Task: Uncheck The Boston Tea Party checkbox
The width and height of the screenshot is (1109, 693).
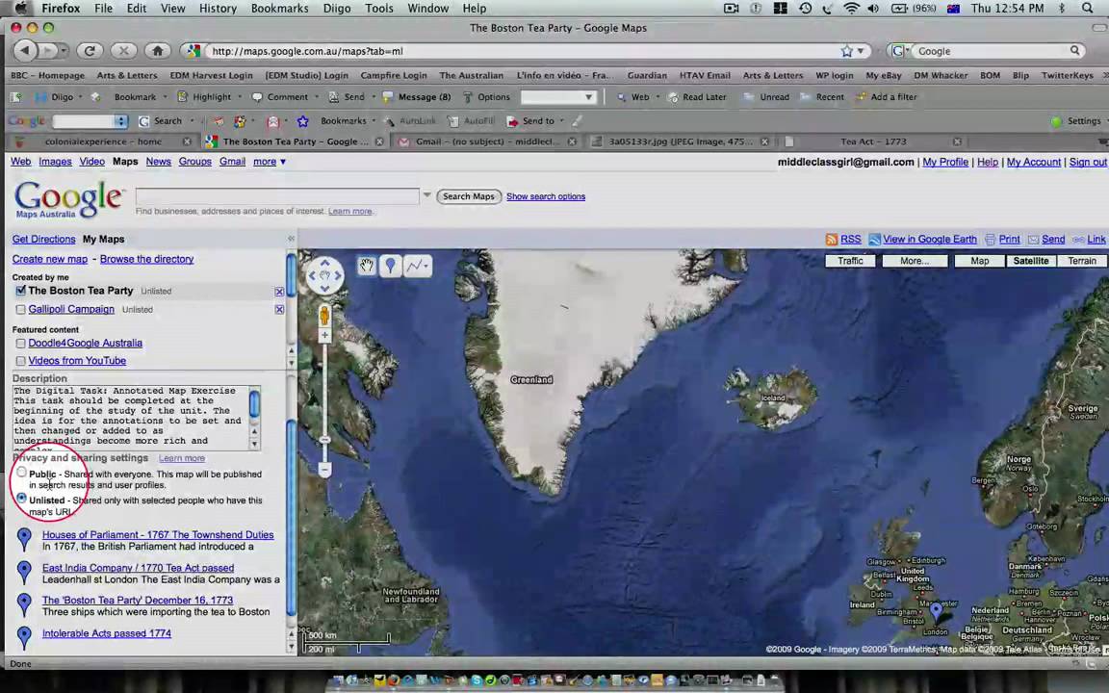Action: pyautogui.click(x=20, y=291)
